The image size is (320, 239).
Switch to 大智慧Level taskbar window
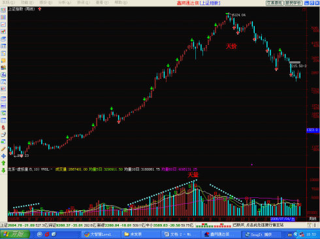[101, 234]
